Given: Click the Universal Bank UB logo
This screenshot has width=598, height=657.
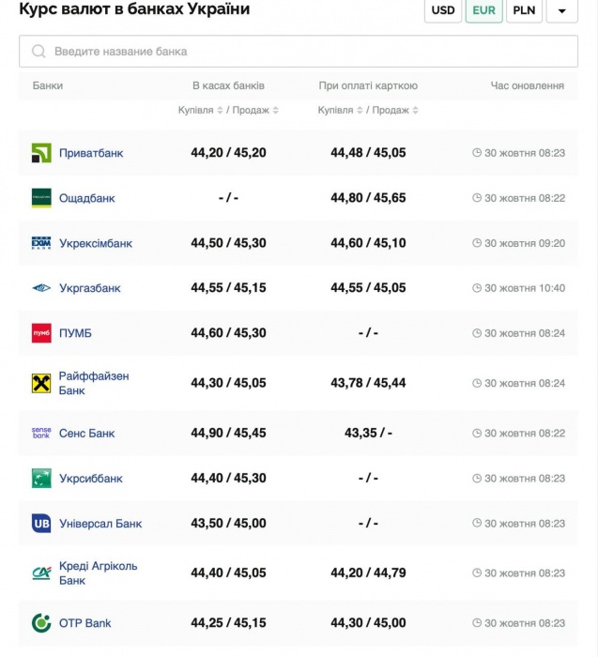Looking at the screenshot, I should pos(41,524).
